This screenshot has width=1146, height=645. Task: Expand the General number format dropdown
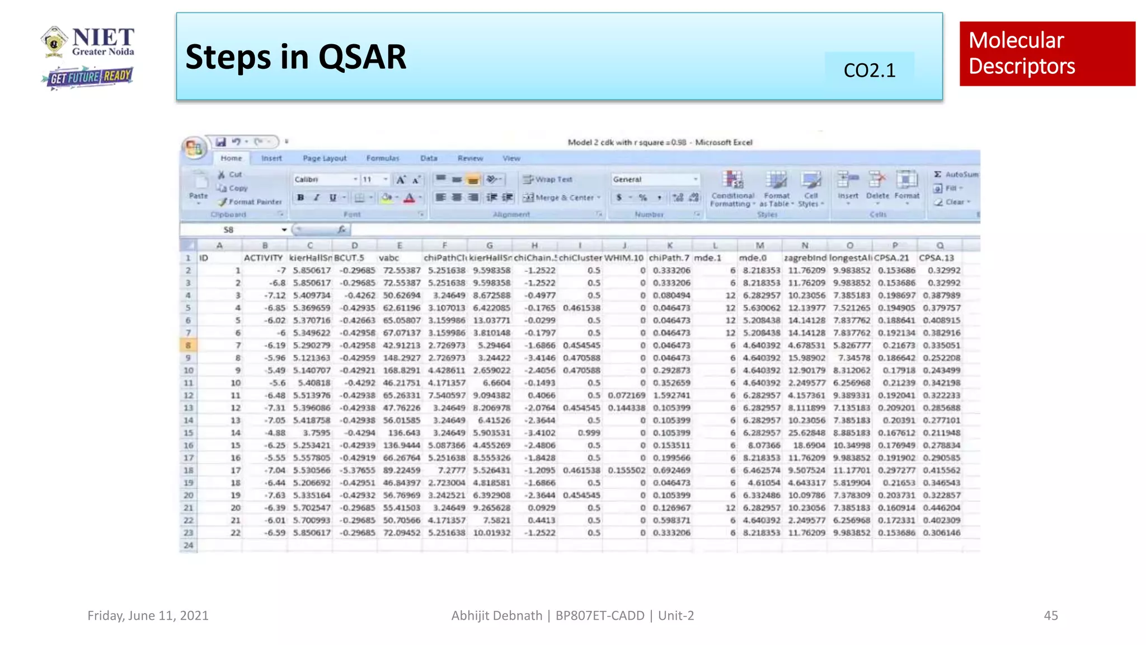[696, 180]
